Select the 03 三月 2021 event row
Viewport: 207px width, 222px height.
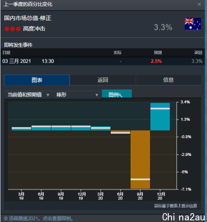(103, 61)
